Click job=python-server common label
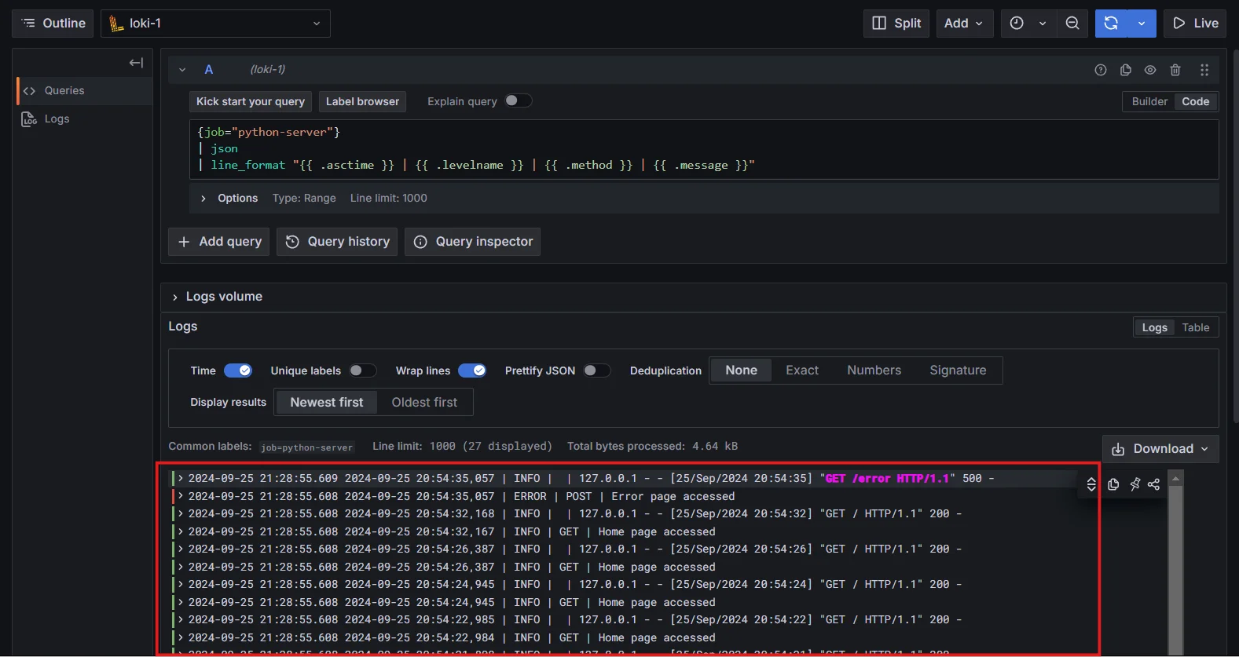 click(306, 447)
